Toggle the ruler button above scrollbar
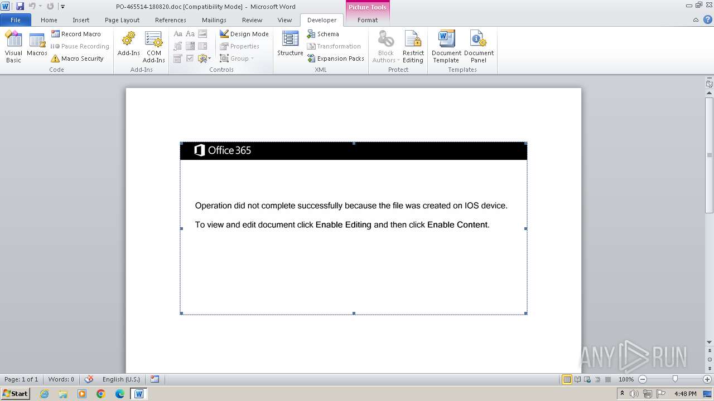This screenshot has height=401, width=714. click(710, 84)
